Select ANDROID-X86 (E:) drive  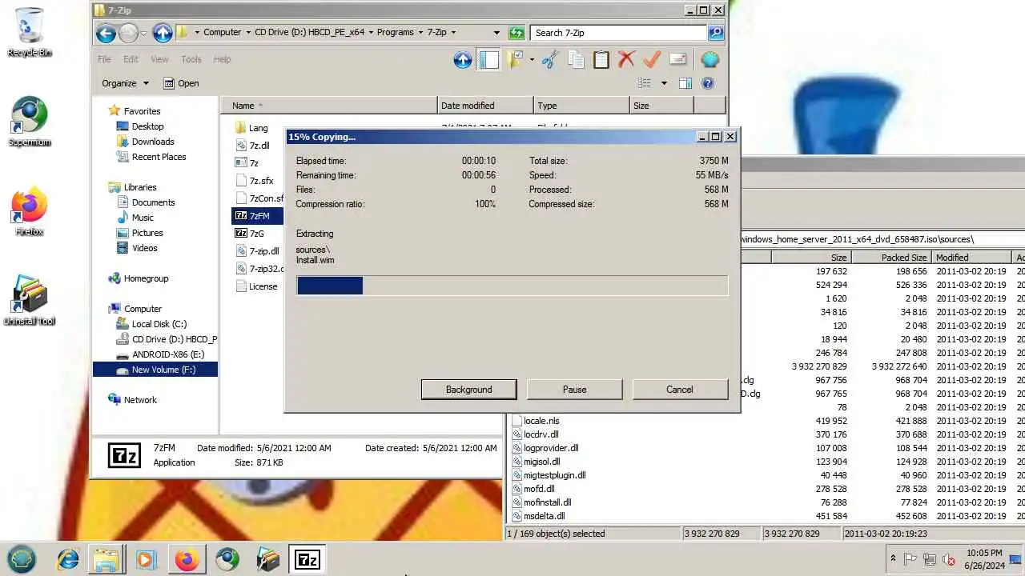pos(160,354)
